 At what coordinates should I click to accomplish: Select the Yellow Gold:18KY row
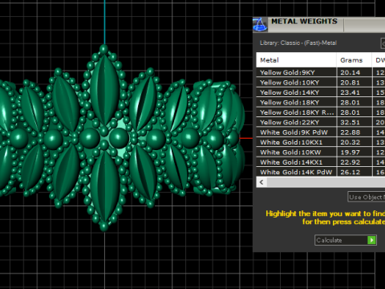coord(321,102)
